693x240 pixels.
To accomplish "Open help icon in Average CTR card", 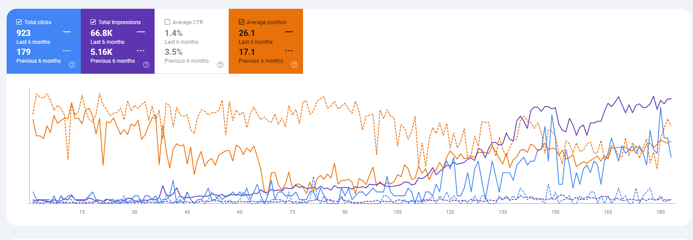I will 220,65.
